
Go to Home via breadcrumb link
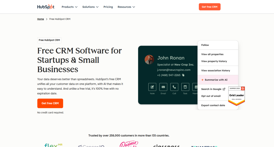tap(40, 19)
